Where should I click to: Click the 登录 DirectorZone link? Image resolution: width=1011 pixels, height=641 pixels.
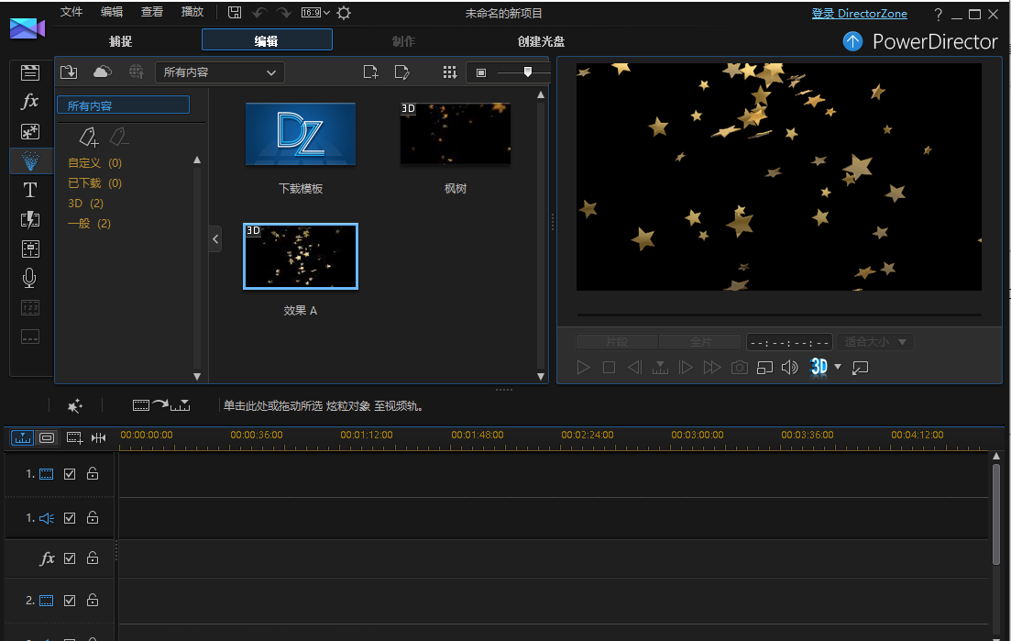[859, 14]
